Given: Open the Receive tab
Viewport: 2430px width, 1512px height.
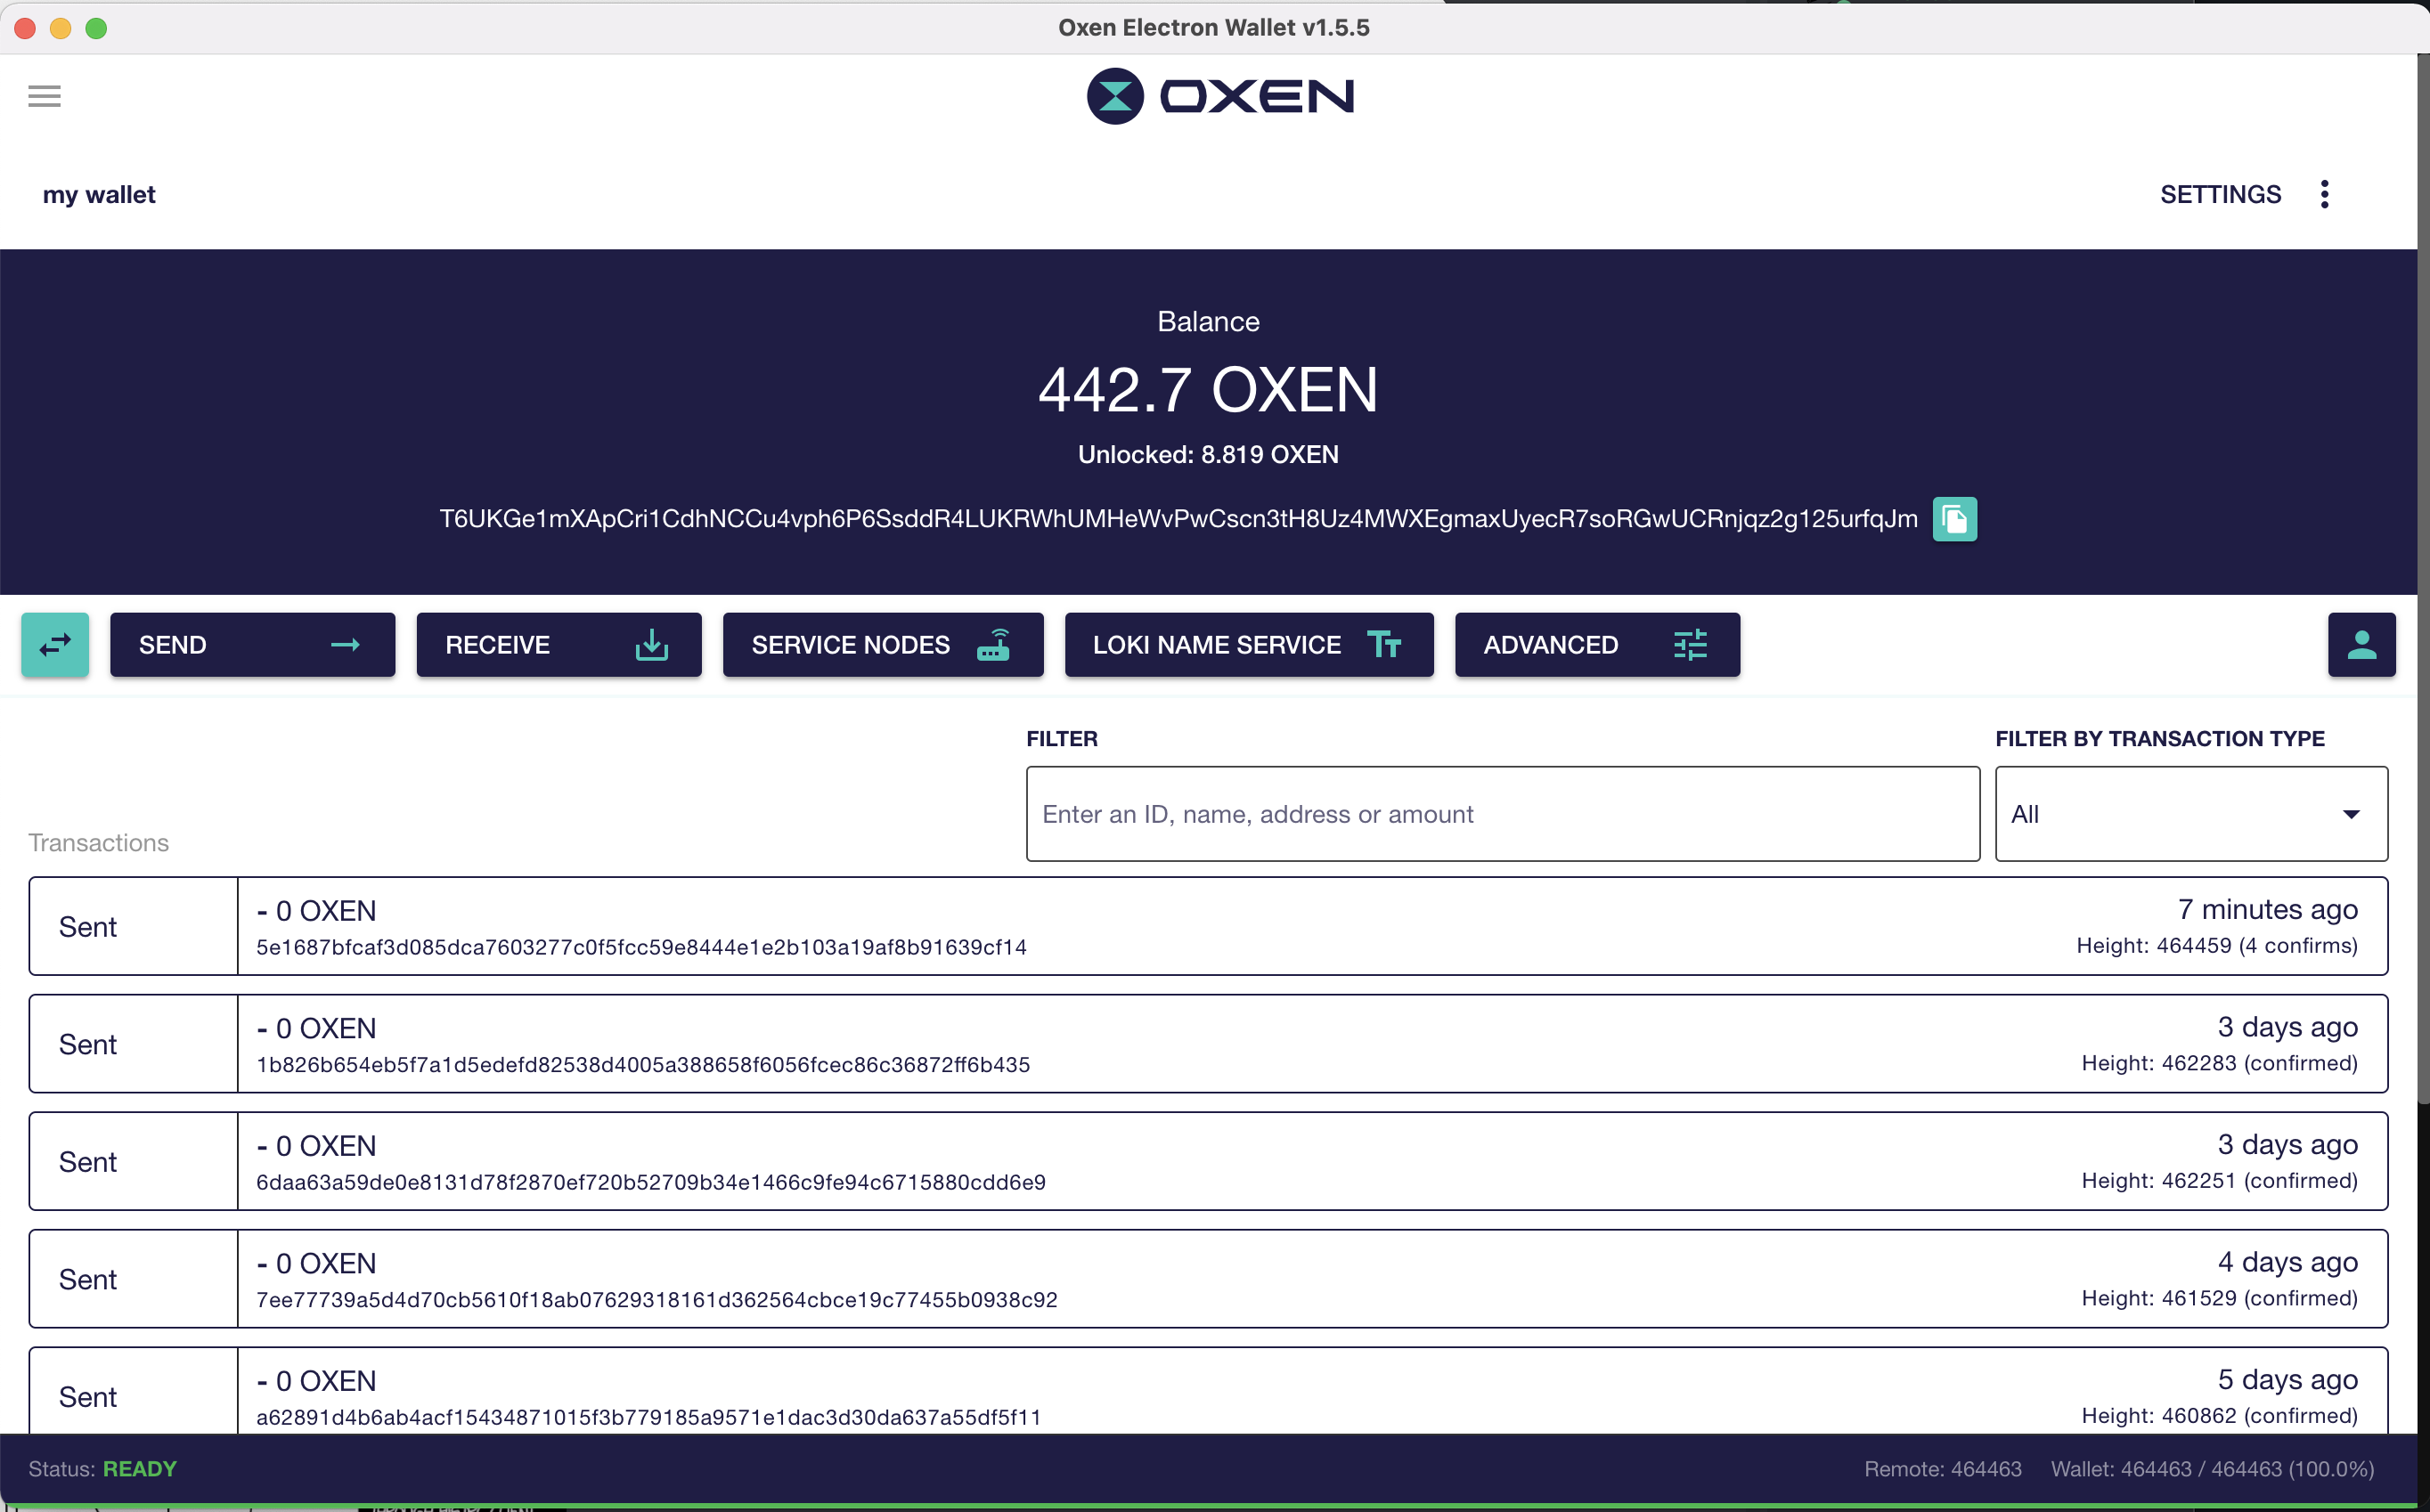Looking at the screenshot, I should [559, 645].
